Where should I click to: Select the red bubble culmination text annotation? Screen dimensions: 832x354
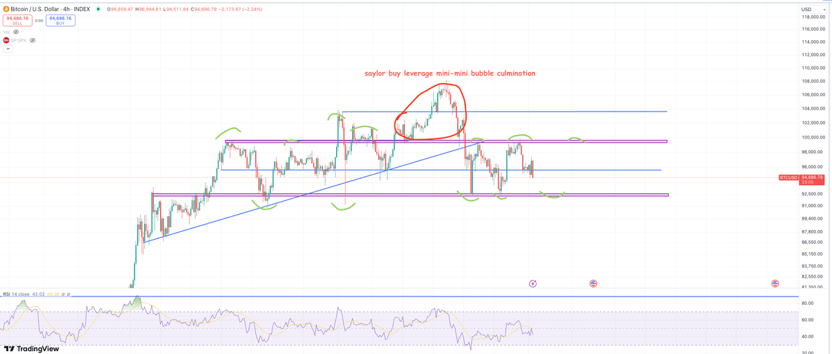pyautogui.click(x=450, y=73)
